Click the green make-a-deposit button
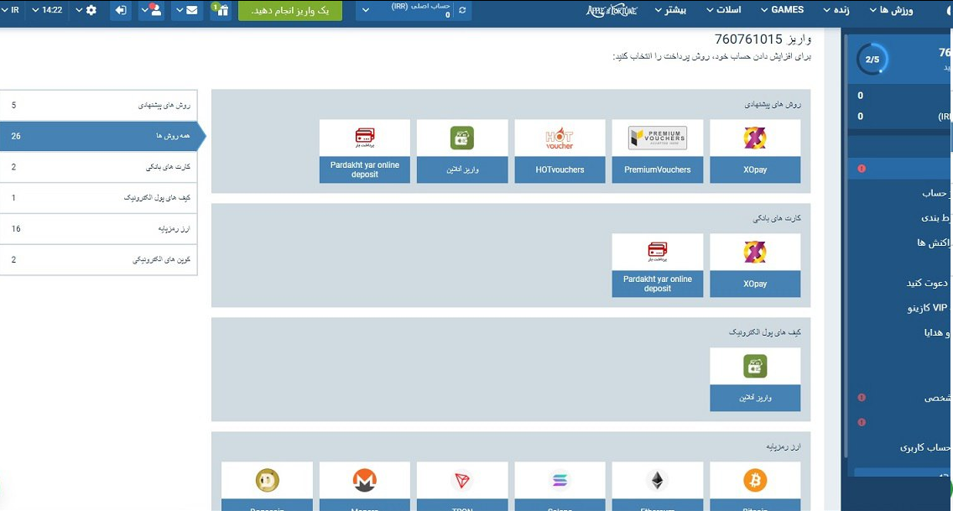The image size is (953, 511). point(289,11)
